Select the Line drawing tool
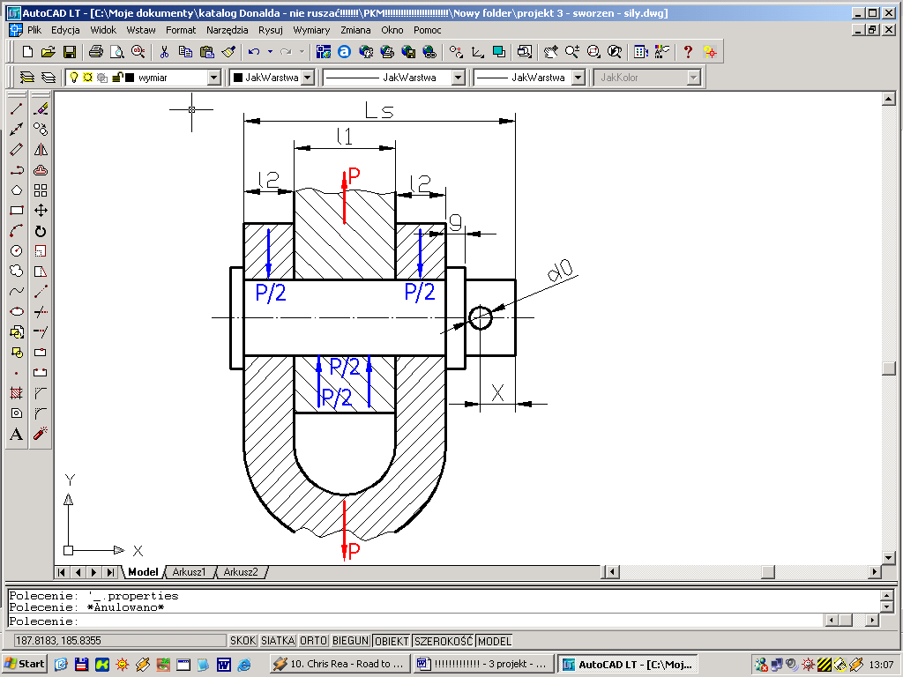Image resolution: width=903 pixels, height=677 pixels. [x=16, y=108]
